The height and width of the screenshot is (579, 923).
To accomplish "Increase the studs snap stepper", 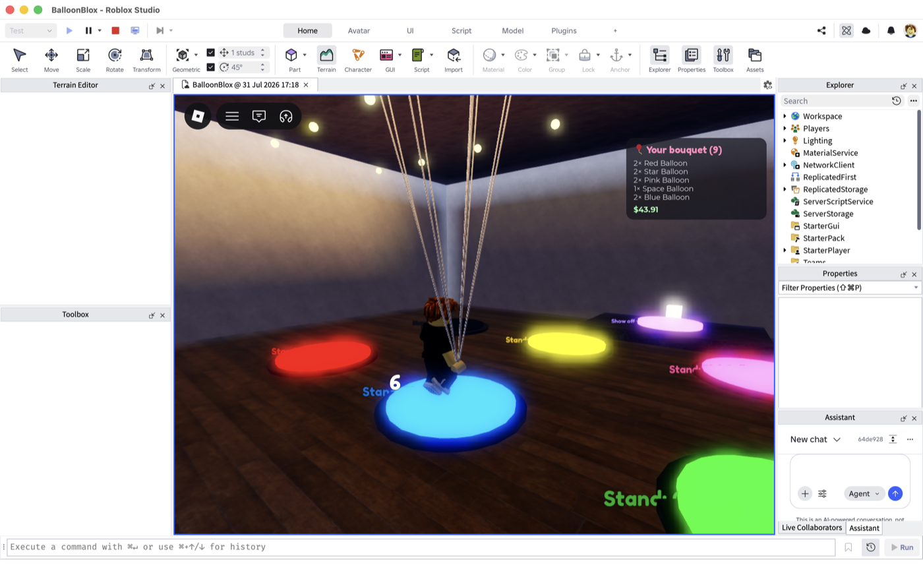I will pos(262,50).
